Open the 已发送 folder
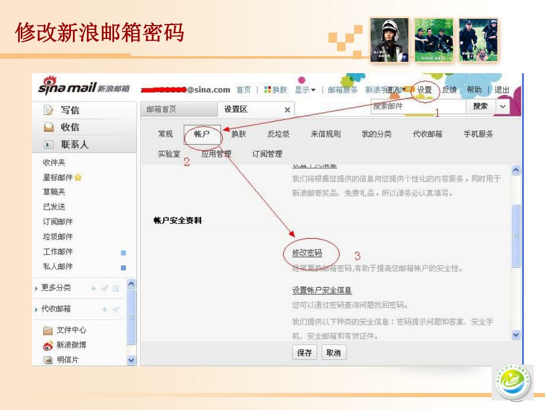546x410 pixels. coord(54,207)
